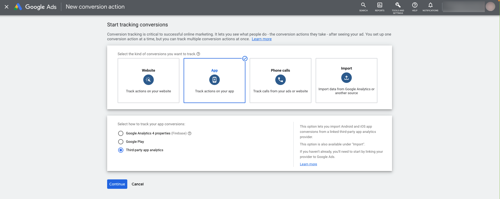
Task: Open the Notifications bell
Action: coord(430,5)
